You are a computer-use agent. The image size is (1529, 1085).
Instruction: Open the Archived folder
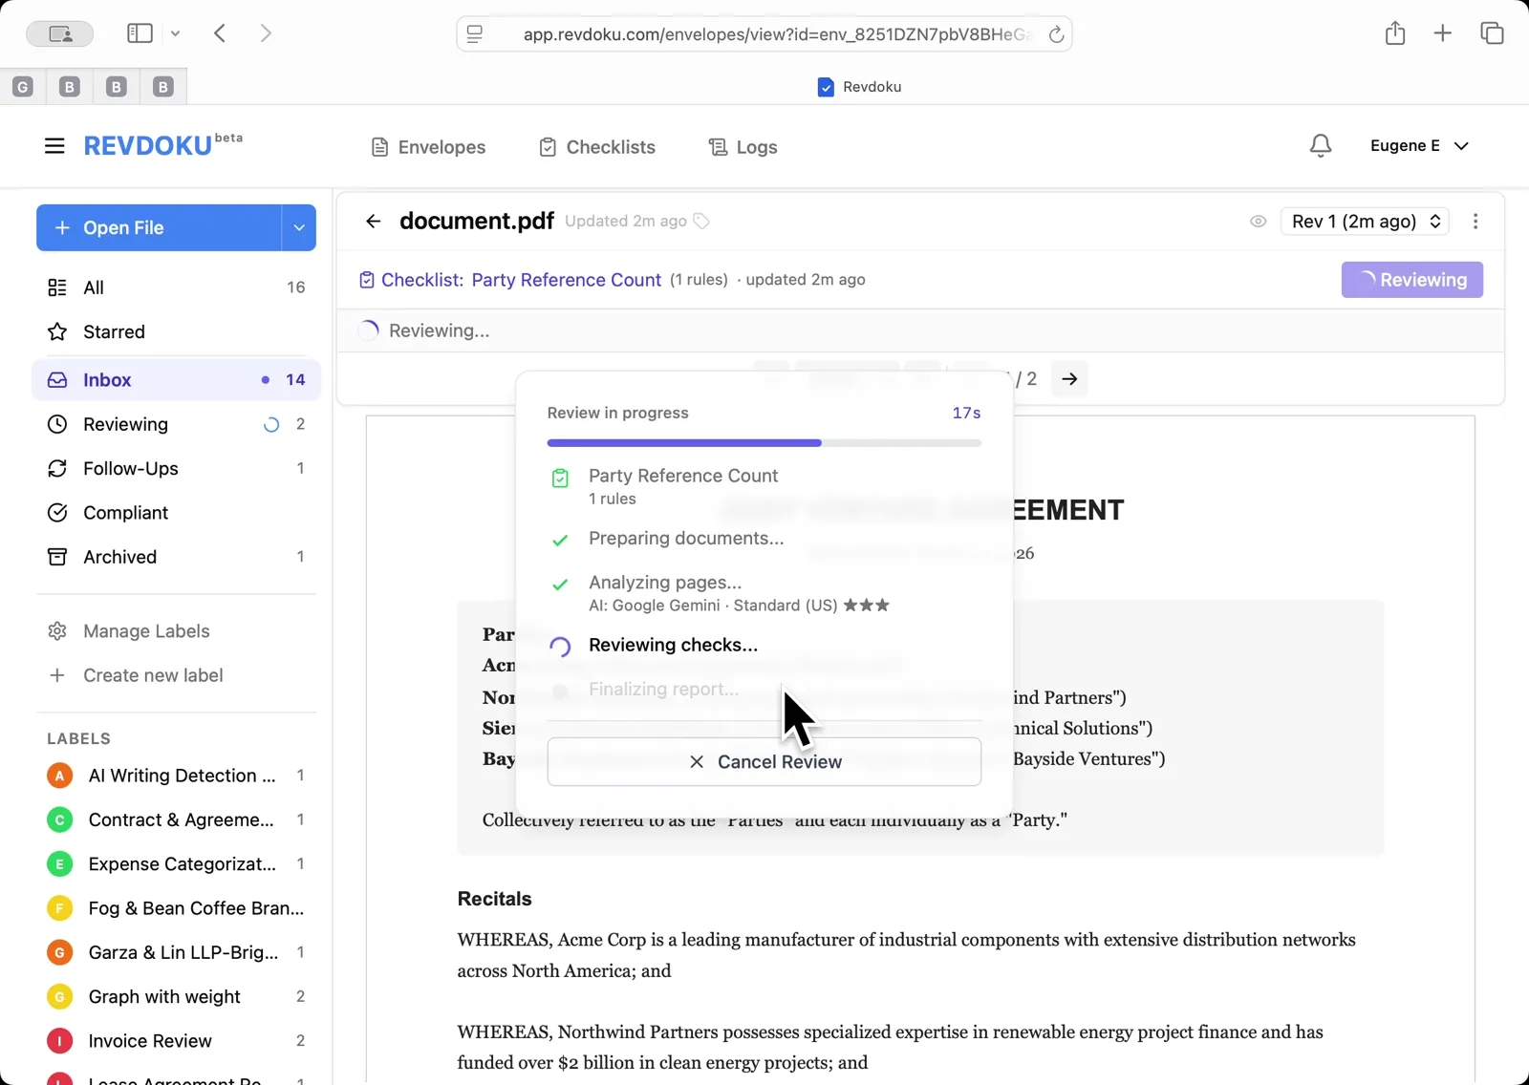point(118,557)
